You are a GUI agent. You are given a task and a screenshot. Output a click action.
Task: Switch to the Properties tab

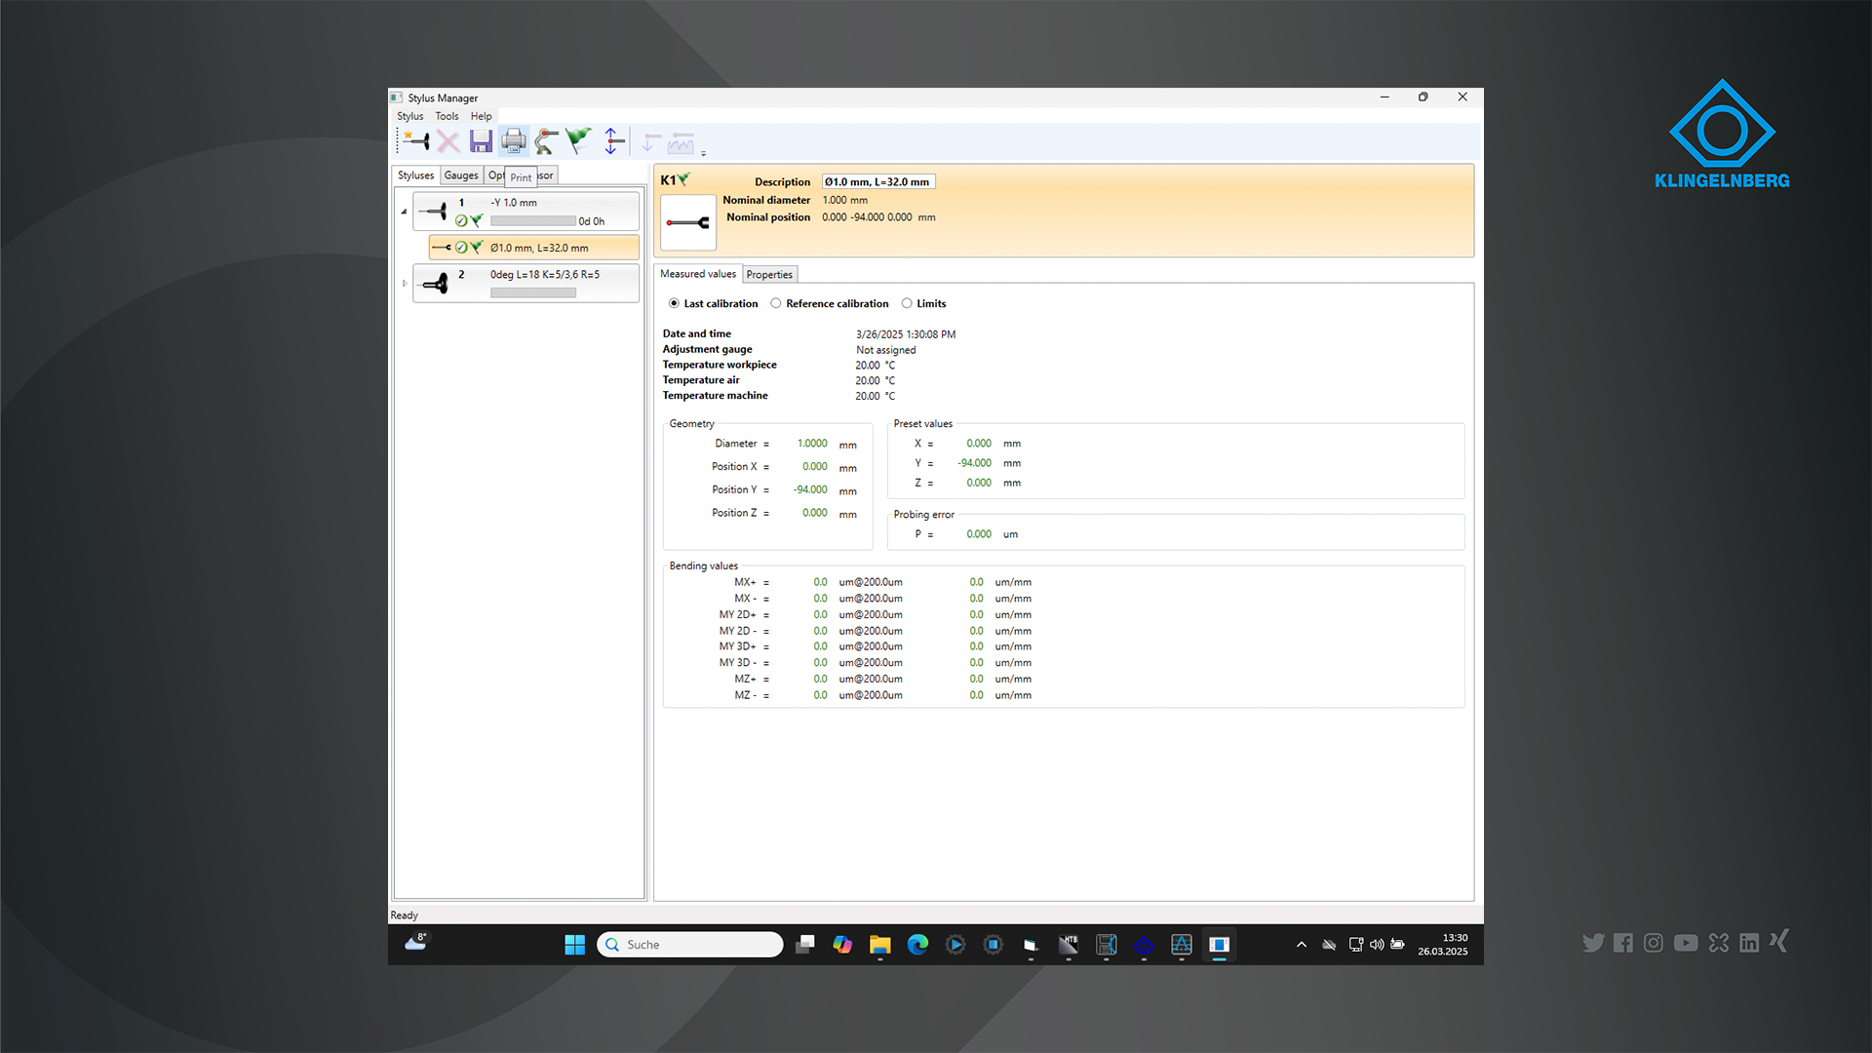[x=769, y=275]
